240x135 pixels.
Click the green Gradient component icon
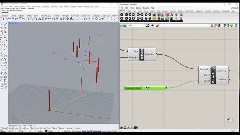coord(167,18)
